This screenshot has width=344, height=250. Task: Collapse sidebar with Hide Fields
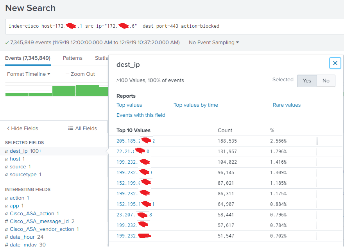tap(22, 128)
